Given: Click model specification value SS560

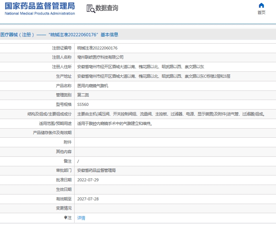Looking at the screenshot, I should pos(83,104).
